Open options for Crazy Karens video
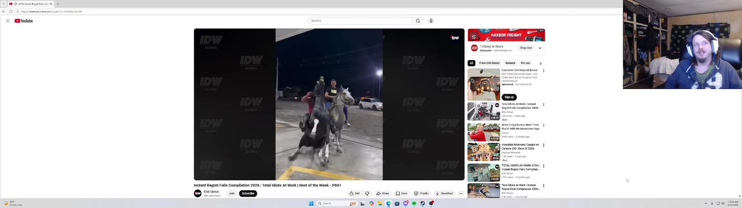 coord(543,125)
